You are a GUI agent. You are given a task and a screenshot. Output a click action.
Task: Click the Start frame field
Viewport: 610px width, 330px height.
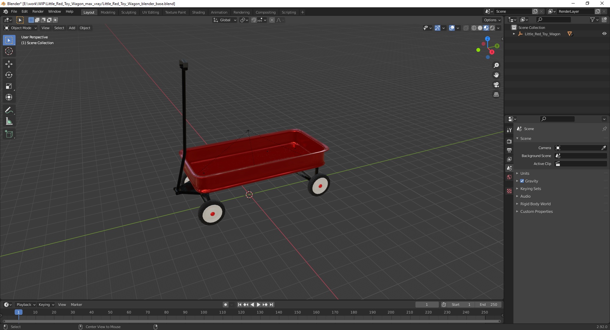click(461, 305)
